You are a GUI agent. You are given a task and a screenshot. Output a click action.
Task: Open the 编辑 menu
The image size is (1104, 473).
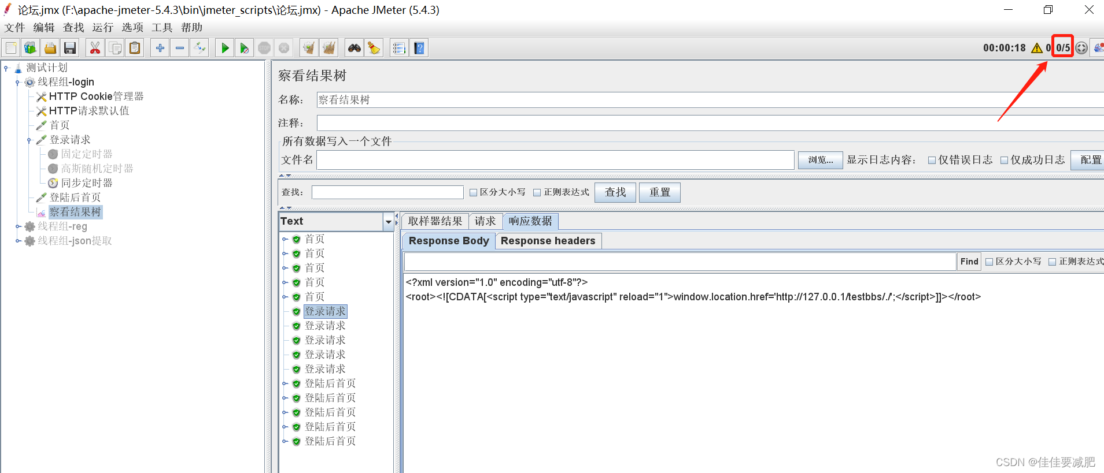click(x=44, y=28)
